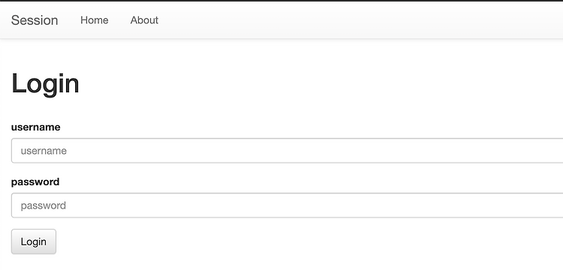Click empty area of top navbar
Viewport: 563px width, 270px height.
pos(359,20)
